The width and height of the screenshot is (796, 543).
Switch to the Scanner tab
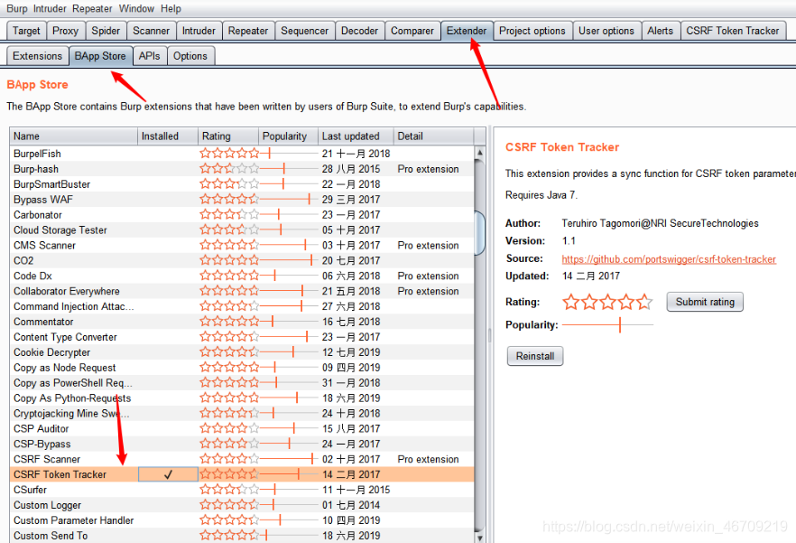click(151, 31)
